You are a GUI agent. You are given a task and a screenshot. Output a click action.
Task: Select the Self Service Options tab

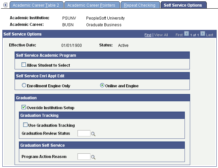[184, 5]
